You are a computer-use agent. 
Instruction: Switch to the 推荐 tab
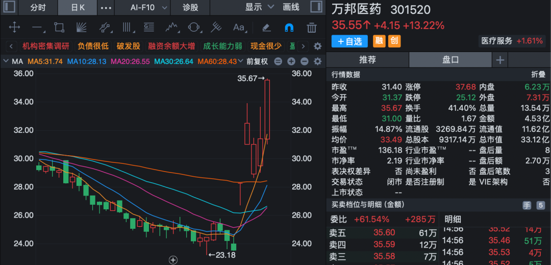click(x=367, y=60)
